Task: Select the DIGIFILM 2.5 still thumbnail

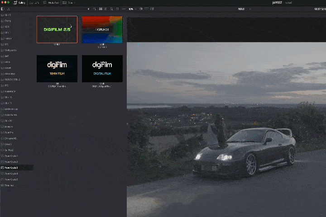Action: click(x=57, y=29)
